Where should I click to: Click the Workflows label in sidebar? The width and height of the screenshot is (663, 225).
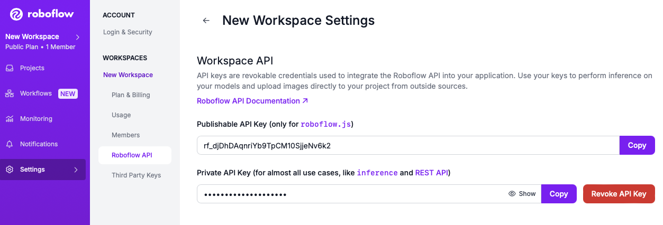36,93
